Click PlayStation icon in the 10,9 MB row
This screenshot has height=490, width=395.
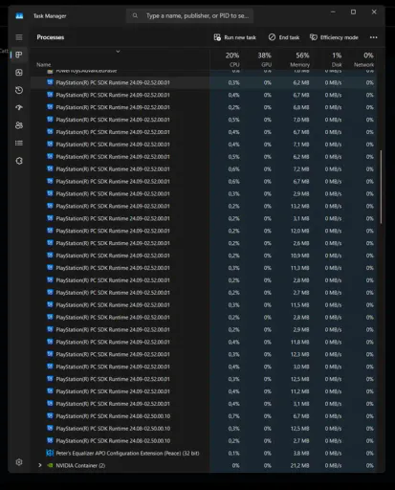coord(50,256)
